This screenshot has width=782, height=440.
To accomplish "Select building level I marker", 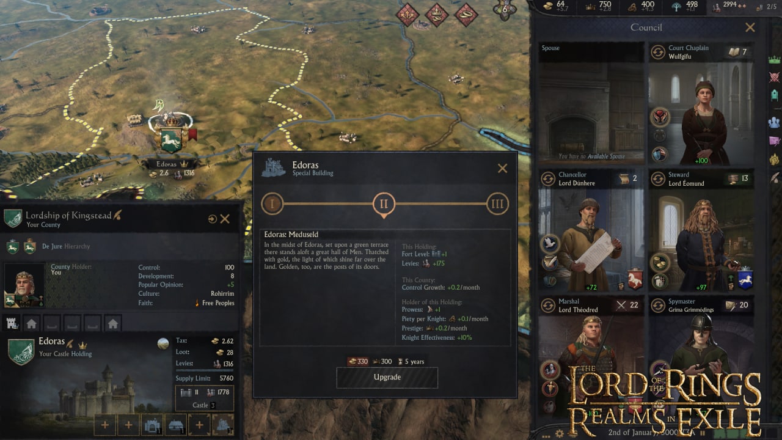I will [x=272, y=204].
